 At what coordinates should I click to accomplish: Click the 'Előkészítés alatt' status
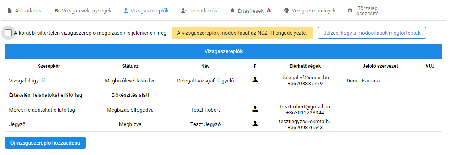(130, 95)
